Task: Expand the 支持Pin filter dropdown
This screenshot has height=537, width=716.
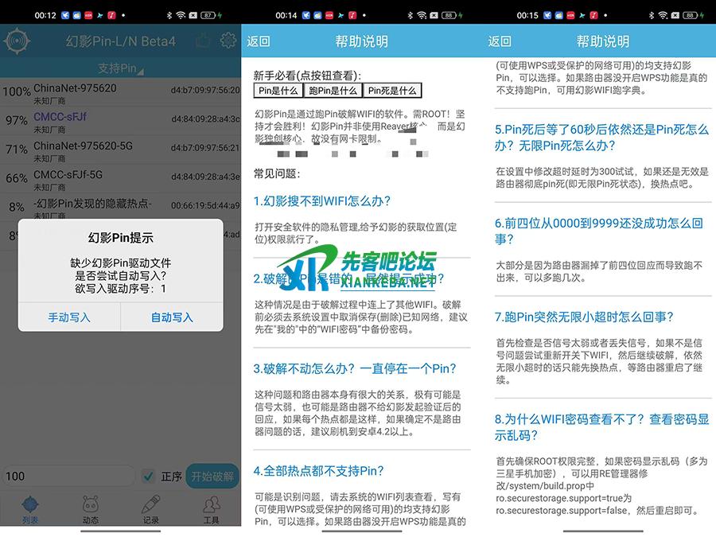Action: 120,68
